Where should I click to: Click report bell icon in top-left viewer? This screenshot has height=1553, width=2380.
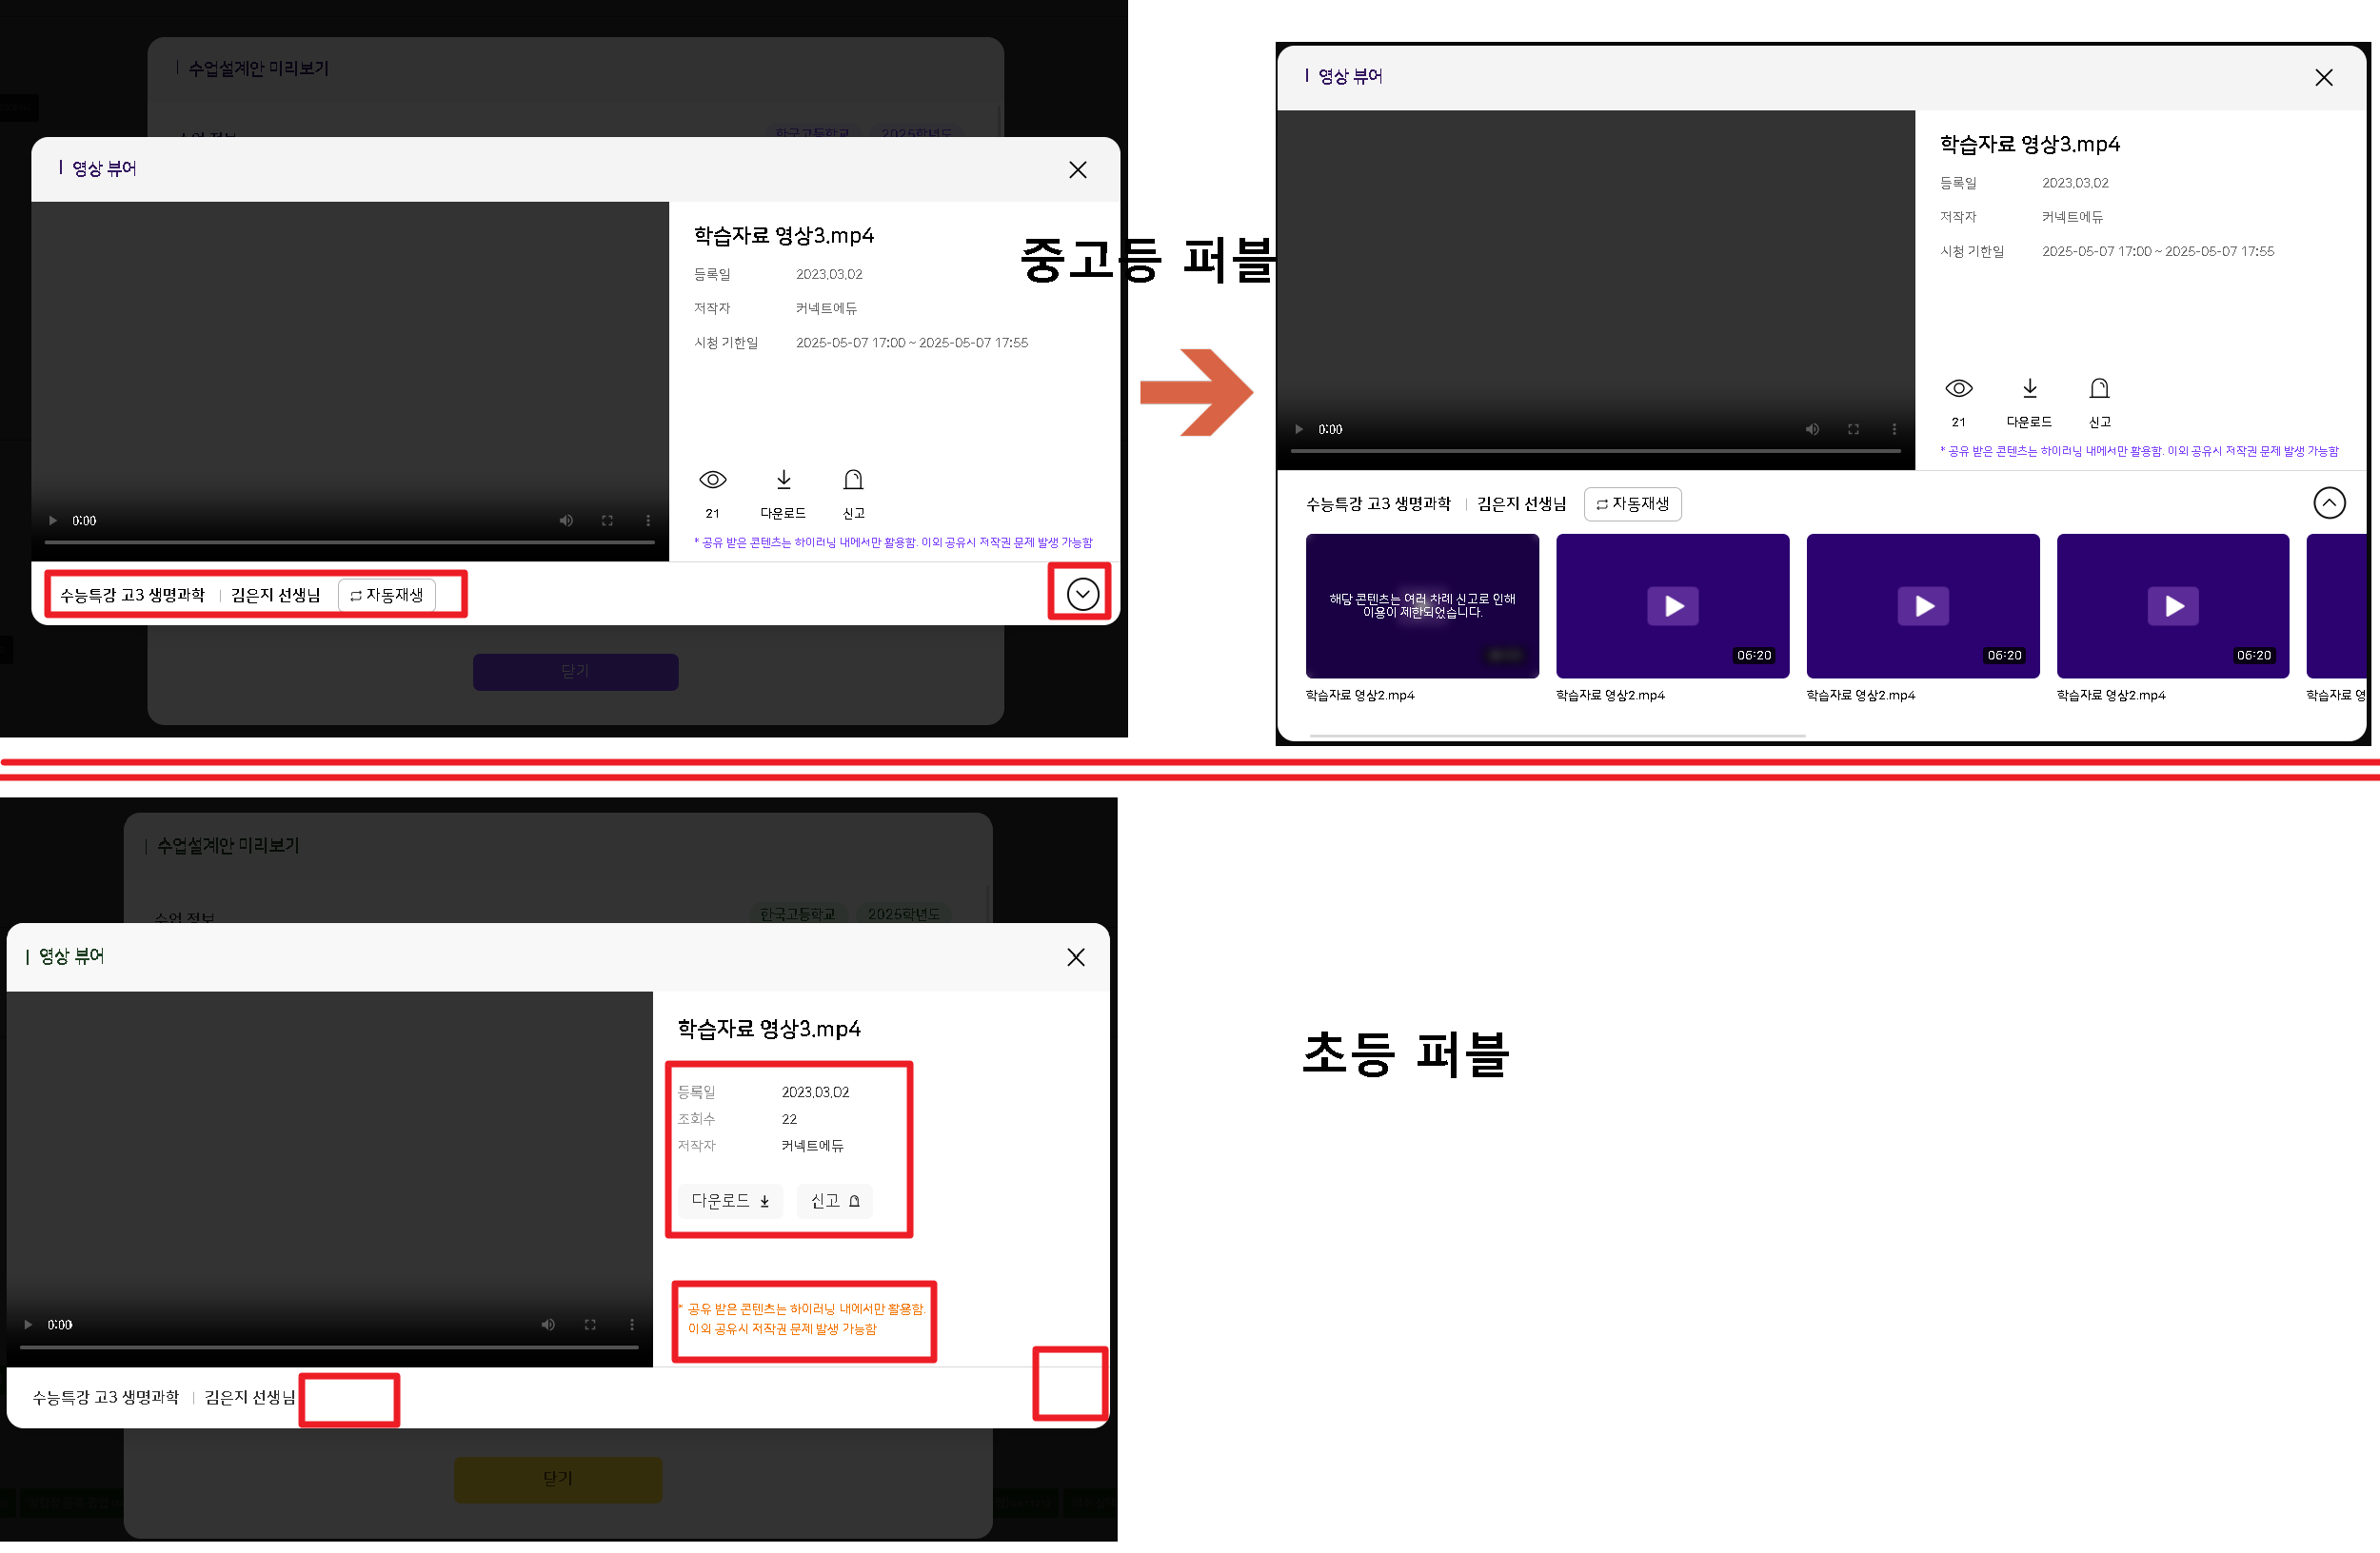[x=853, y=481]
